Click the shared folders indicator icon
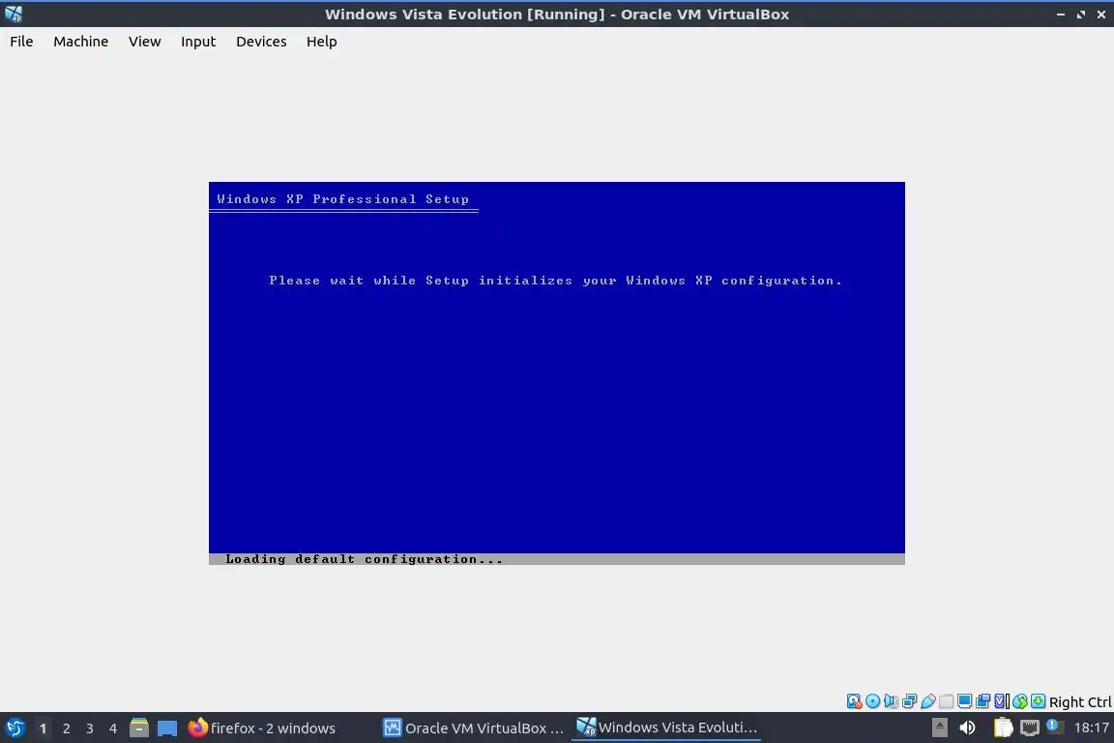Viewport: 1114px width, 743px height. tap(947, 701)
